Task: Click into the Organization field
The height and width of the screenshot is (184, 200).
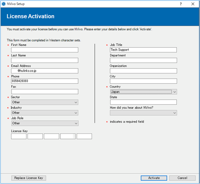Action: click(x=143, y=71)
